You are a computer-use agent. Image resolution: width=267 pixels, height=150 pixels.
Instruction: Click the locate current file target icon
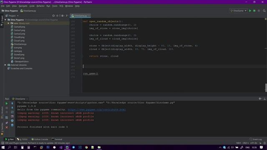click(53, 16)
